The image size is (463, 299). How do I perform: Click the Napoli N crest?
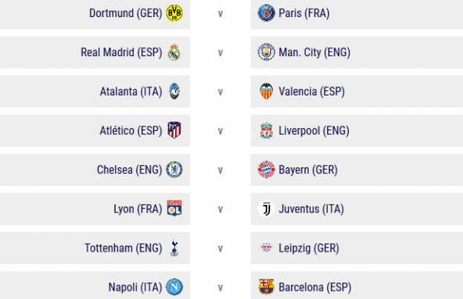click(174, 287)
